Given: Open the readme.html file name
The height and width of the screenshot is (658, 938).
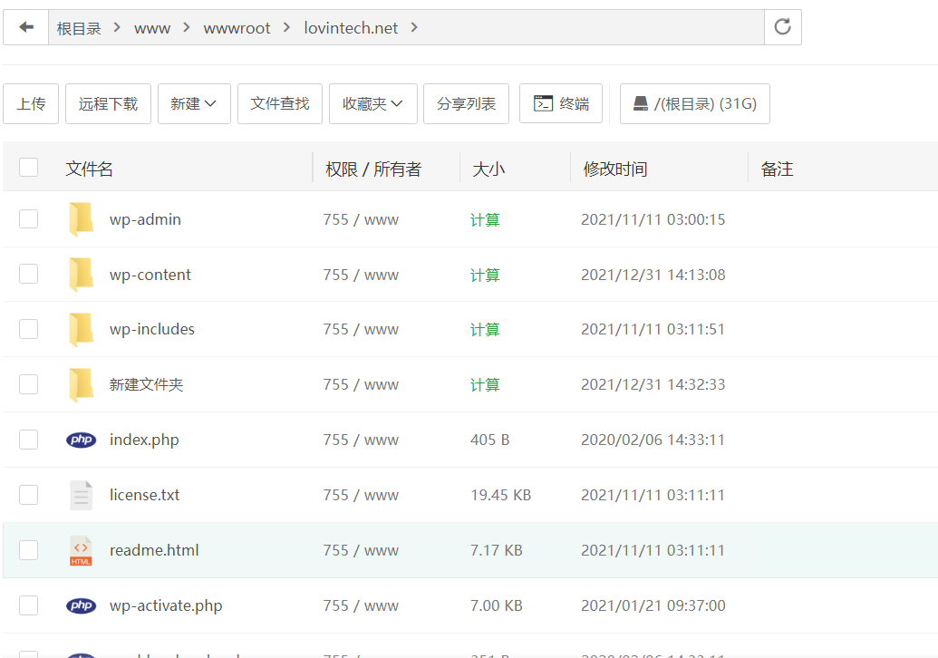Looking at the screenshot, I should pos(154,550).
